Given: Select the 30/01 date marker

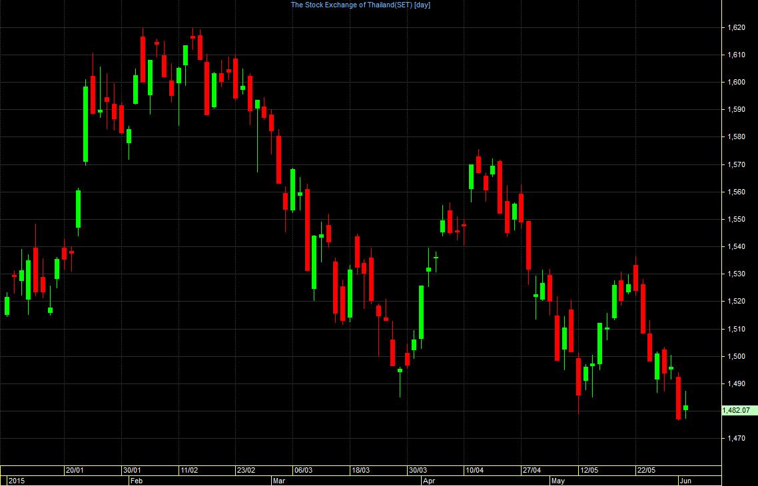Looking at the screenshot, I should [132, 471].
